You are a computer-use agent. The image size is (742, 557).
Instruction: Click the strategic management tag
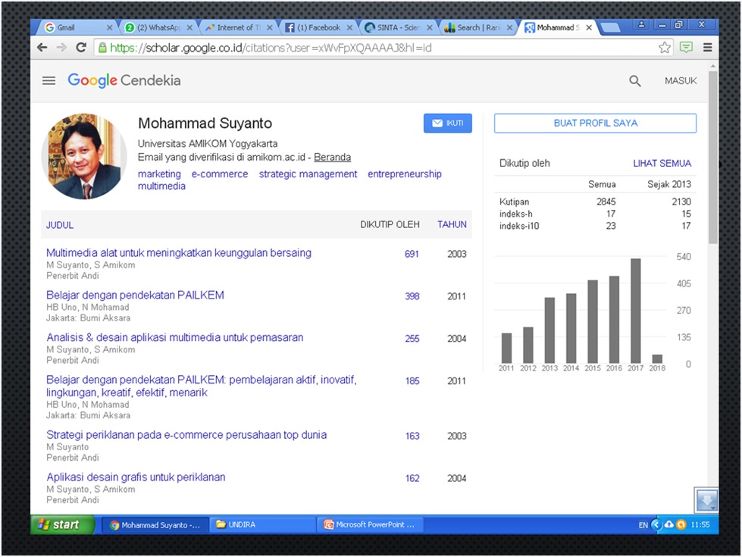click(308, 174)
